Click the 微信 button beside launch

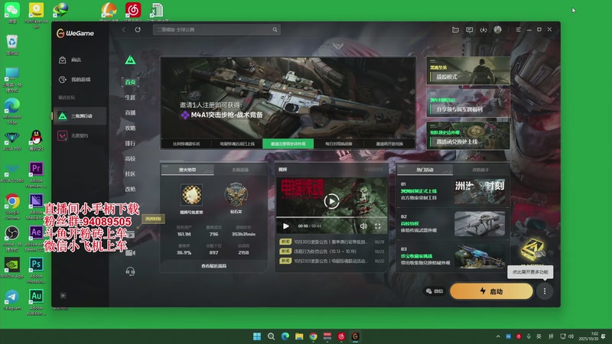tap(435, 291)
